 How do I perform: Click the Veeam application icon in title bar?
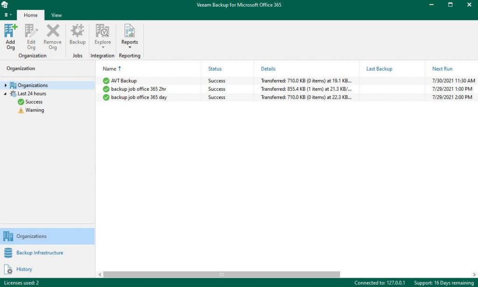[5, 5]
